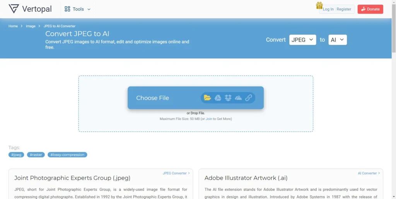This screenshot has height=199, width=396.
Task: Open the AI target format dropdown
Action: [x=337, y=40]
